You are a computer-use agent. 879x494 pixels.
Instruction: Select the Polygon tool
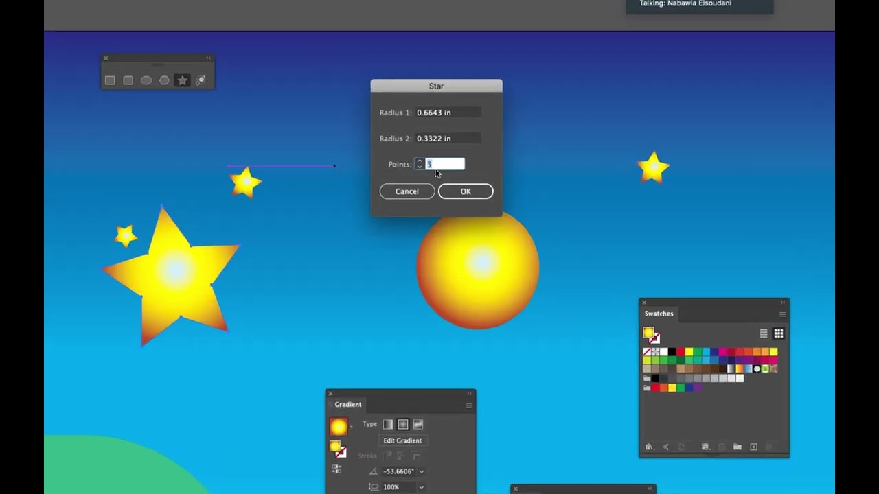click(x=164, y=80)
